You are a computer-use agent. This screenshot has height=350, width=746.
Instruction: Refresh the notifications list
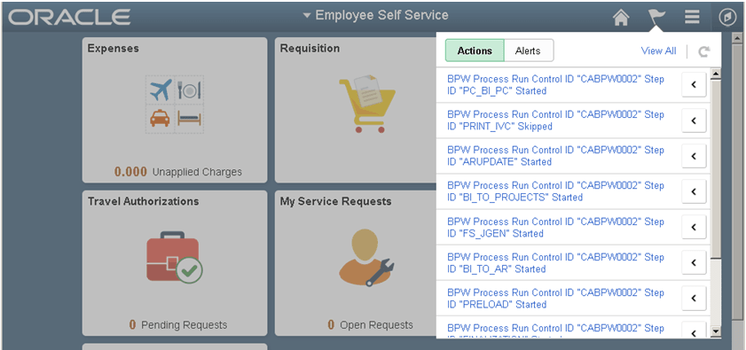coord(704,51)
